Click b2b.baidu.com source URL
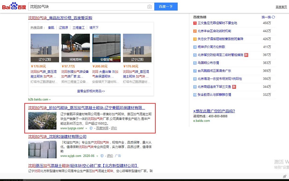Screen dimensions: 289x181 (x=38, y=100)
